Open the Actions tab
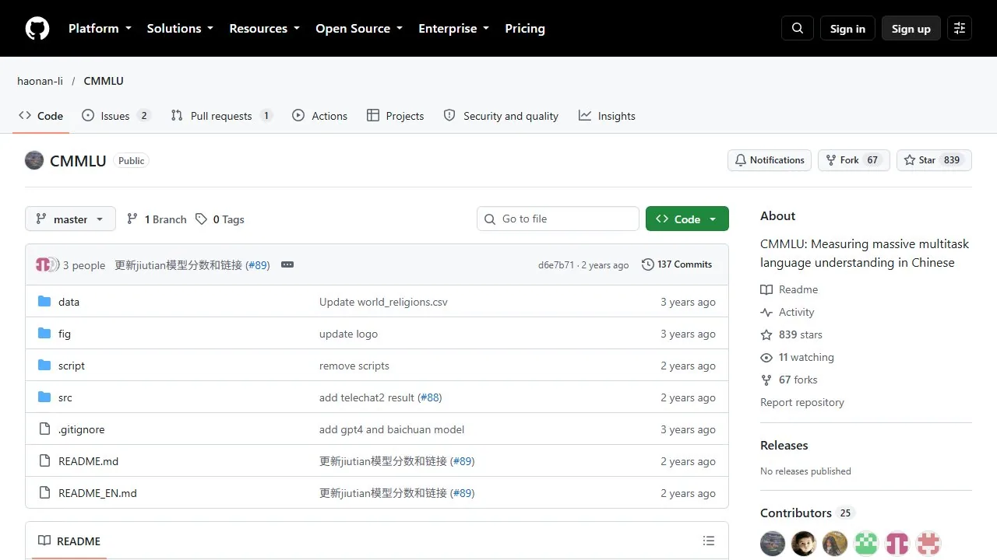Image resolution: width=997 pixels, height=560 pixels. coord(320,116)
